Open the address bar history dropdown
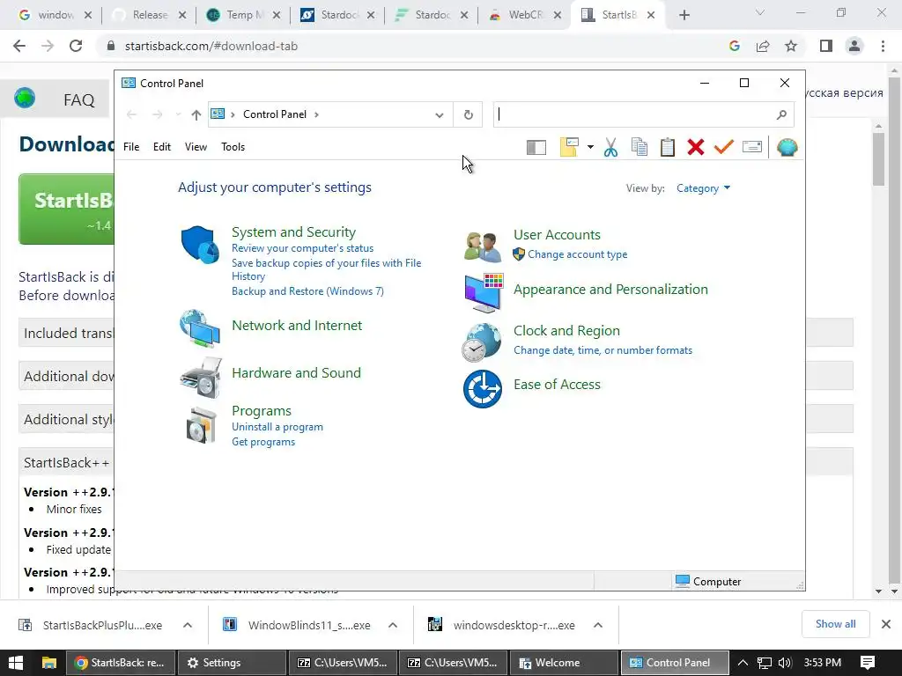The width and height of the screenshot is (902, 676). 440,115
